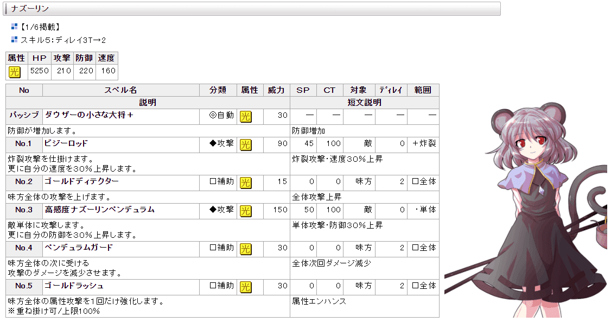The height and width of the screenshot is (322, 611).
Task: Click the 防御 stat header
Action: [x=84, y=58]
